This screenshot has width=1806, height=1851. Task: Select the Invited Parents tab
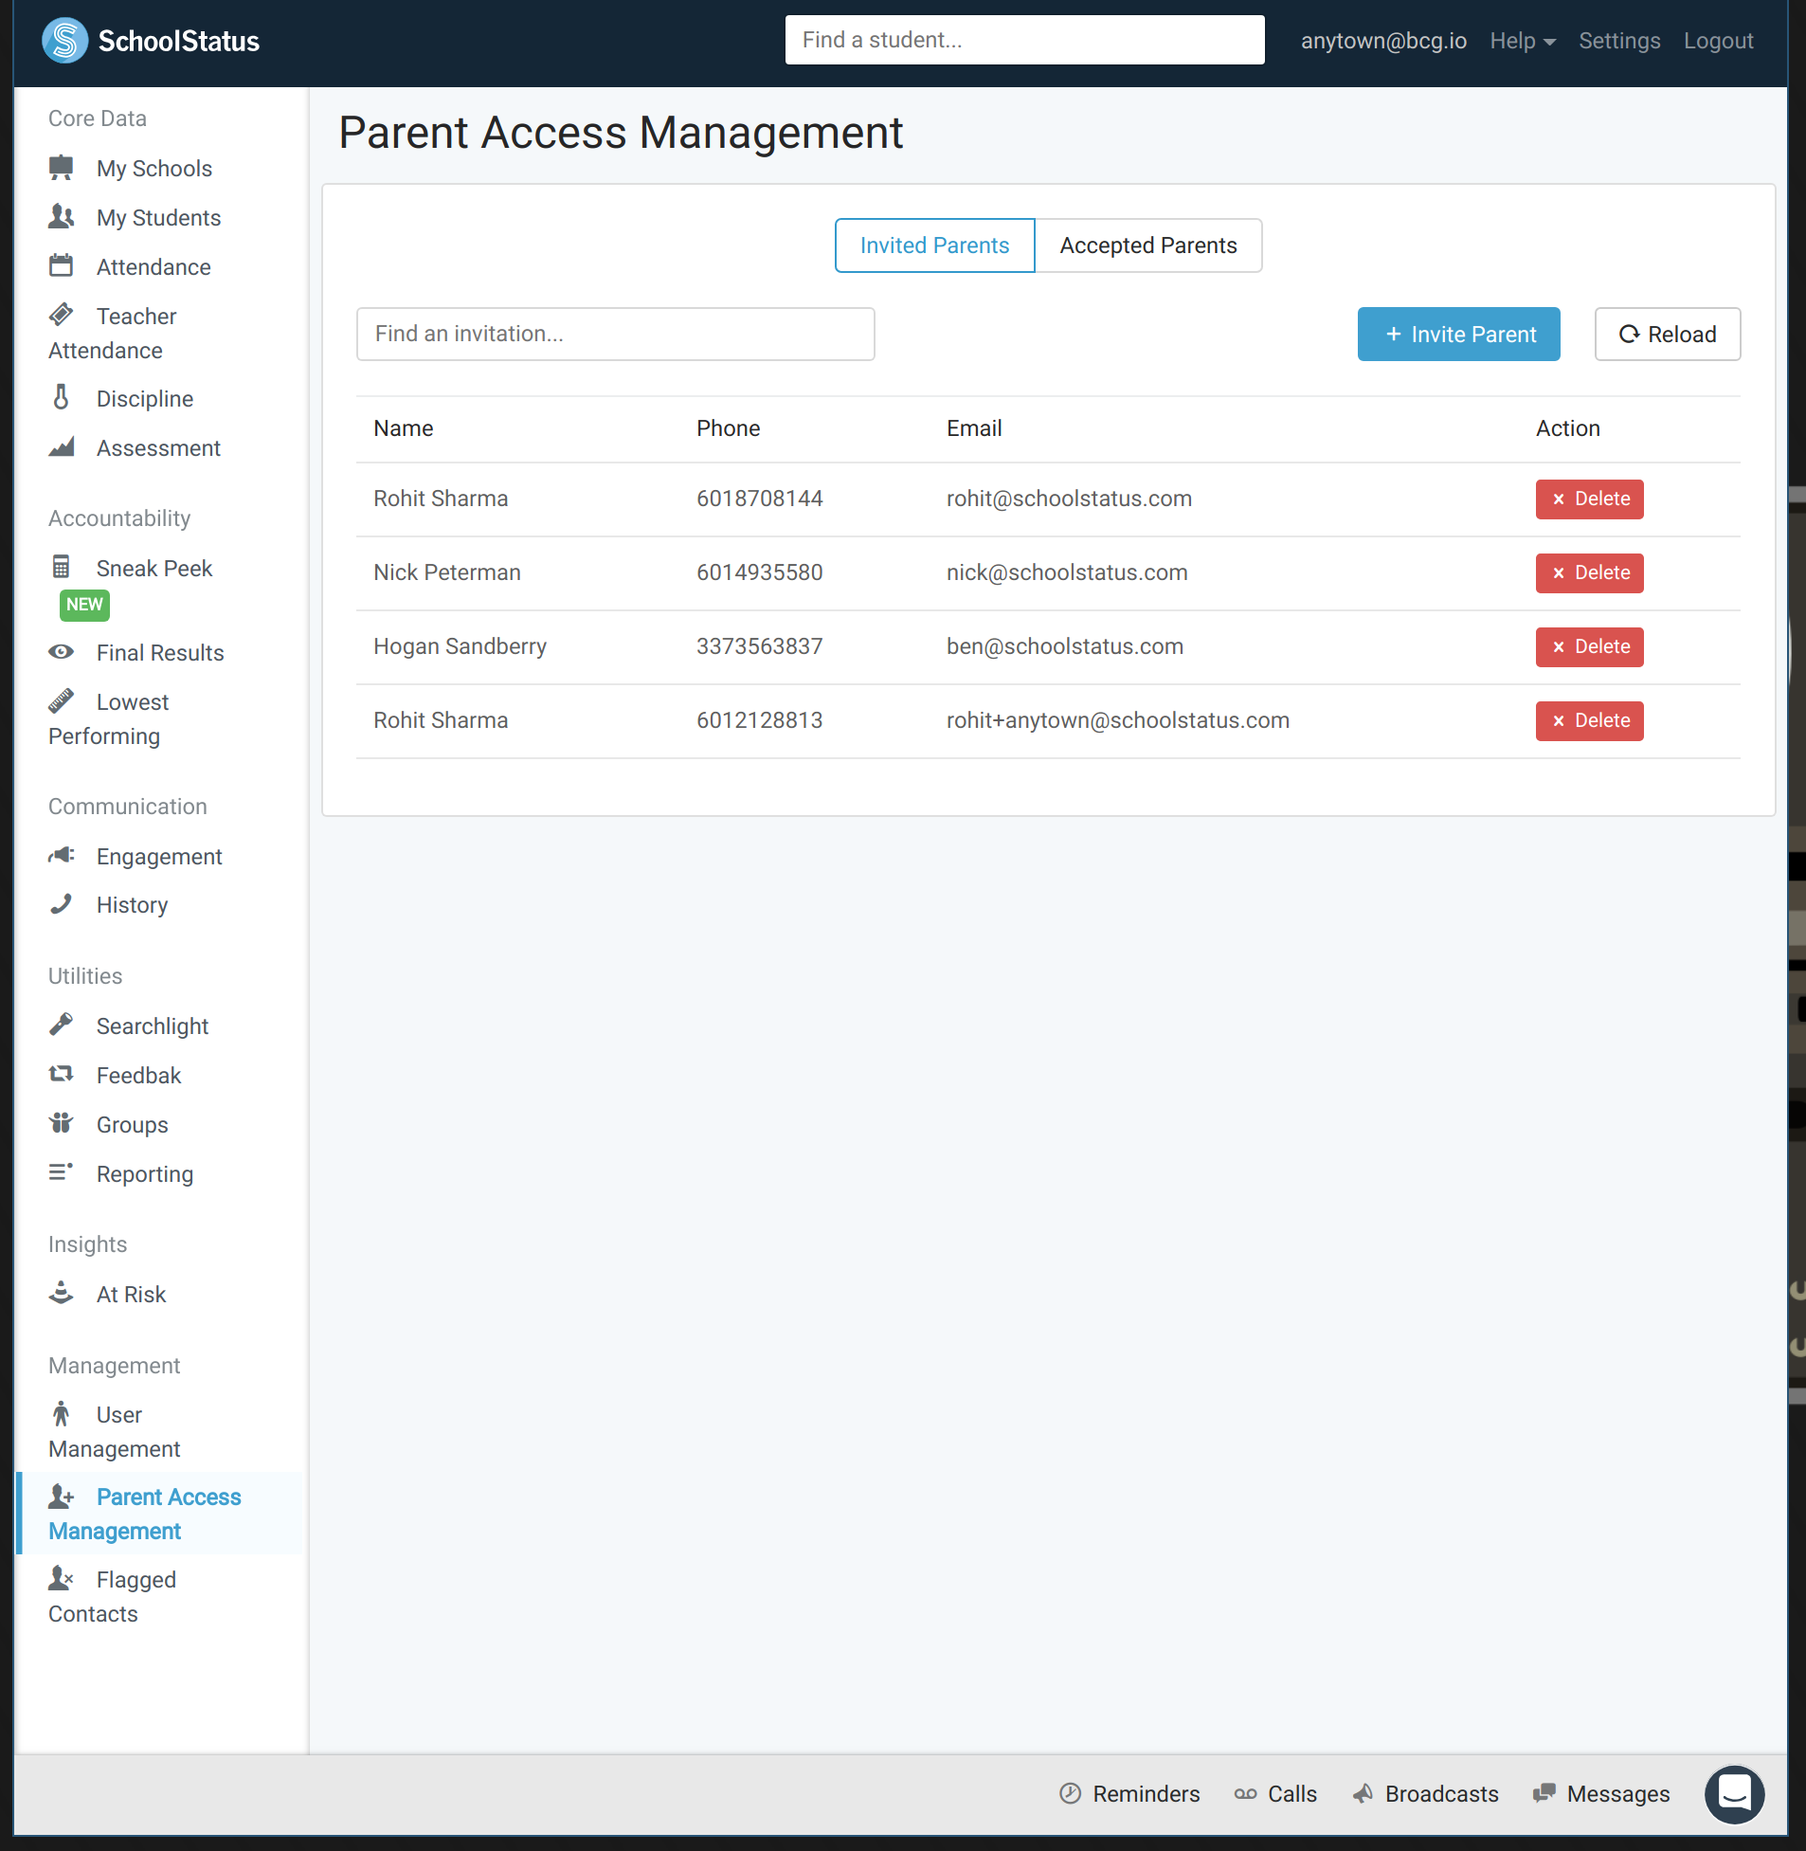[934, 245]
